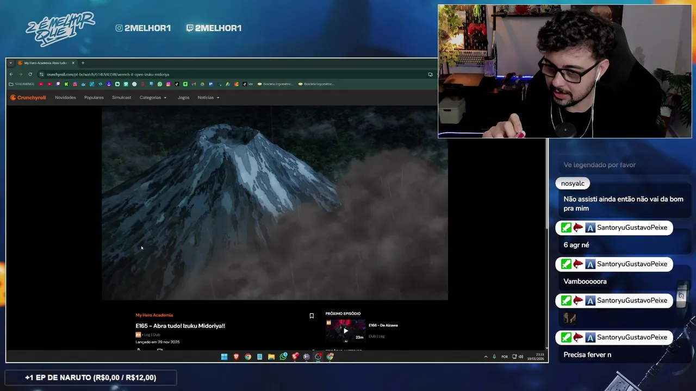This screenshot has width=696, height=391.
Task: Open the Instagram bookmark in bookmarks bar
Action: [x=168, y=84]
